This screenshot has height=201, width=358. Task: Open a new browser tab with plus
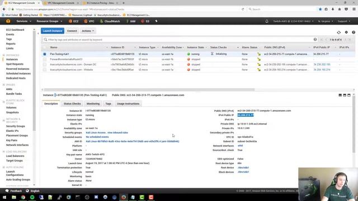pyautogui.click(x=124, y=3)
